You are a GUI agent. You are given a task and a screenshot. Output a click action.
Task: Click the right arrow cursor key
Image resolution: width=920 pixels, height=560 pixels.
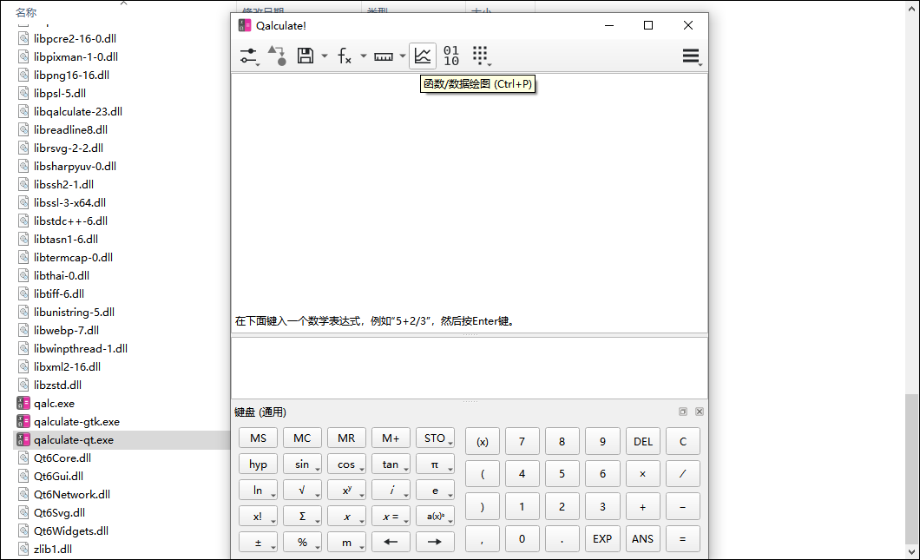click(x=435, y=542)
